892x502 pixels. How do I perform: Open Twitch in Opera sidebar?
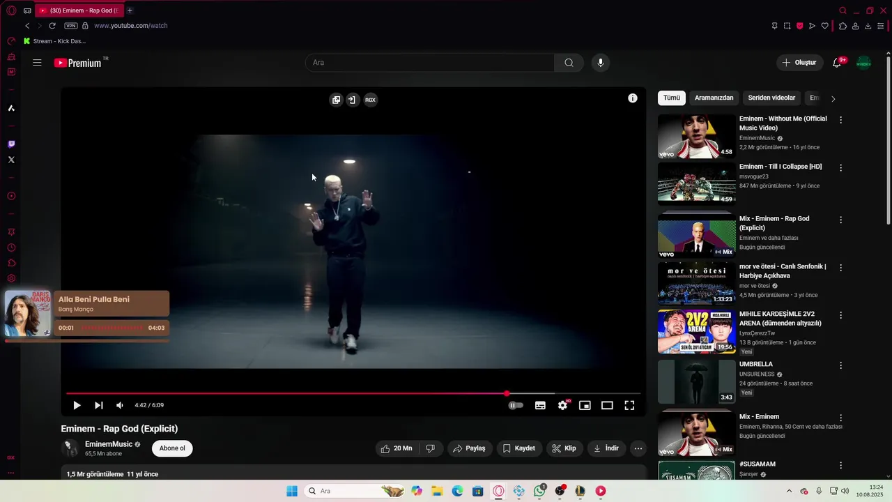pyautogui.click(x=11, y=144)
